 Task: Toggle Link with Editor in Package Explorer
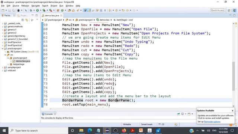(x=27, y=20)
